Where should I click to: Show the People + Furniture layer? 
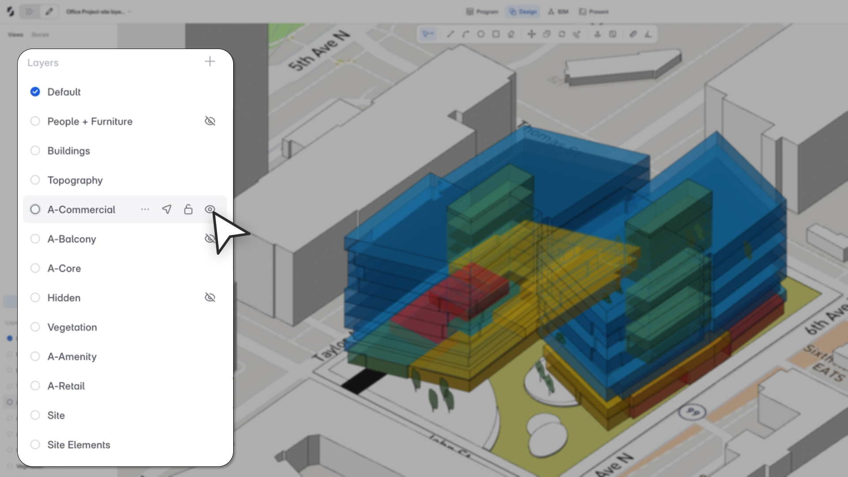tap(210, 121)
